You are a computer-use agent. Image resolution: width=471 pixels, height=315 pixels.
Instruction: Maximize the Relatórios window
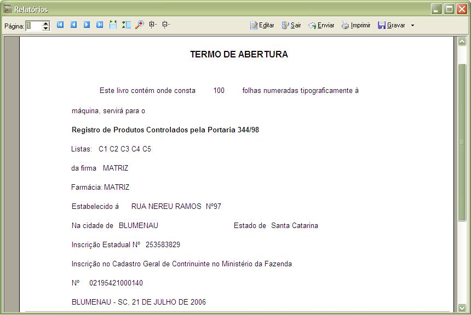pyautogui.click(x=449, y=9)
